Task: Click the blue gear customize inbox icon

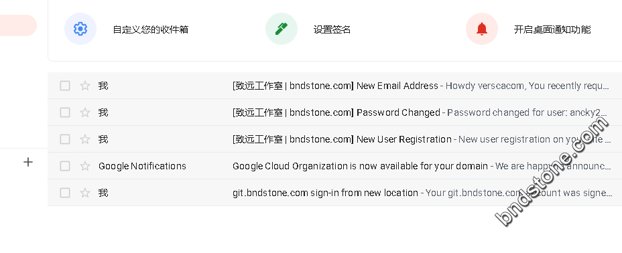Action: [80, 29]
